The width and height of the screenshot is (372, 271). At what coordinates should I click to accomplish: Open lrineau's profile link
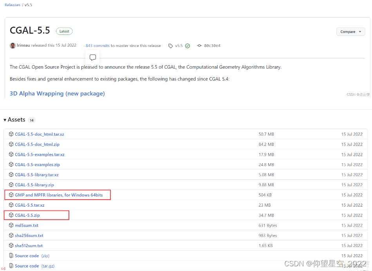pos(23,45)
